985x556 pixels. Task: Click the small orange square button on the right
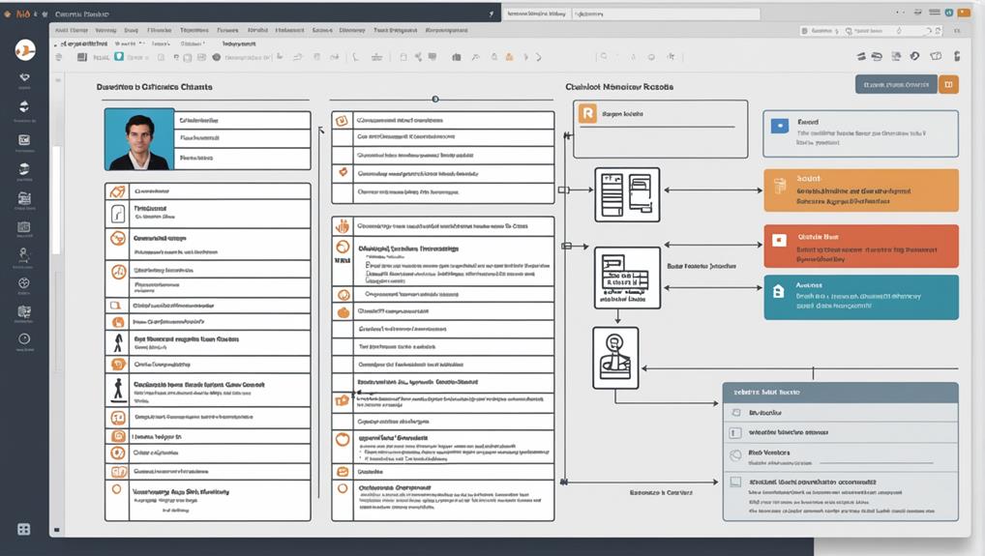[x=948, y=84]
